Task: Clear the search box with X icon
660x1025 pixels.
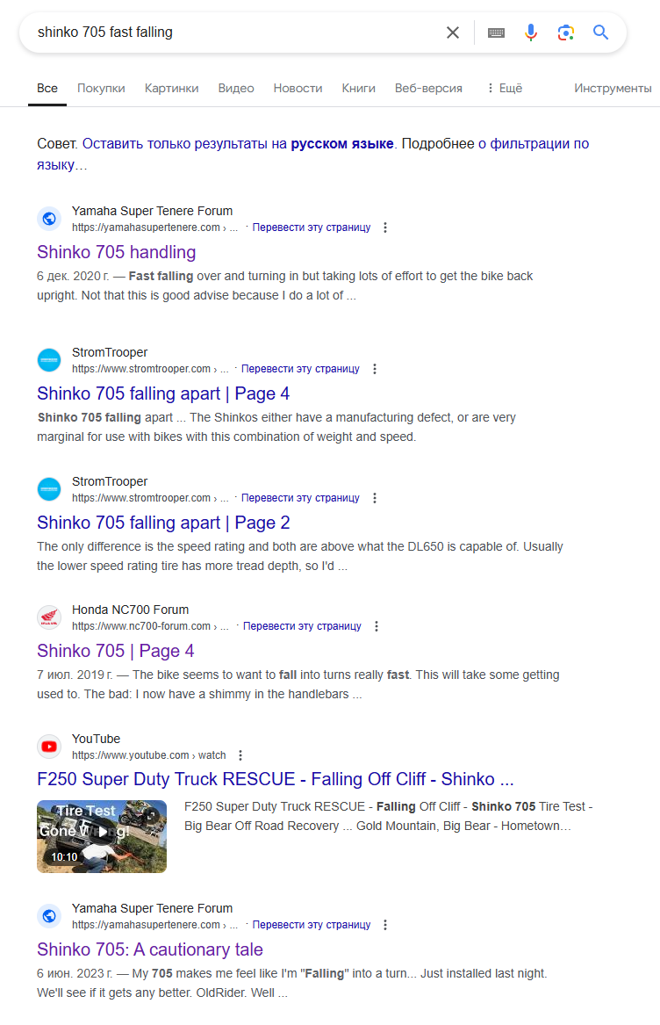Action: click(452, 32)
